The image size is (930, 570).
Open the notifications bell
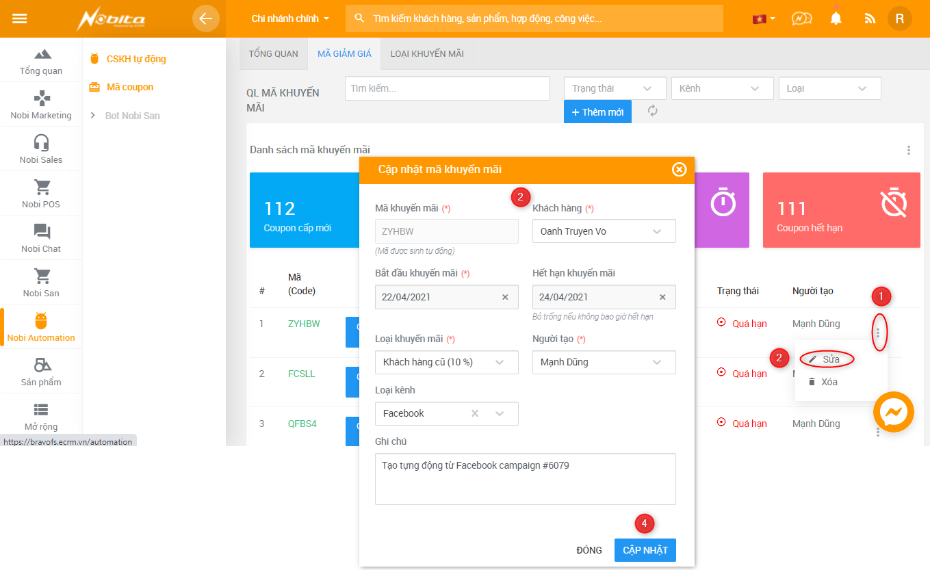(836, 18)
